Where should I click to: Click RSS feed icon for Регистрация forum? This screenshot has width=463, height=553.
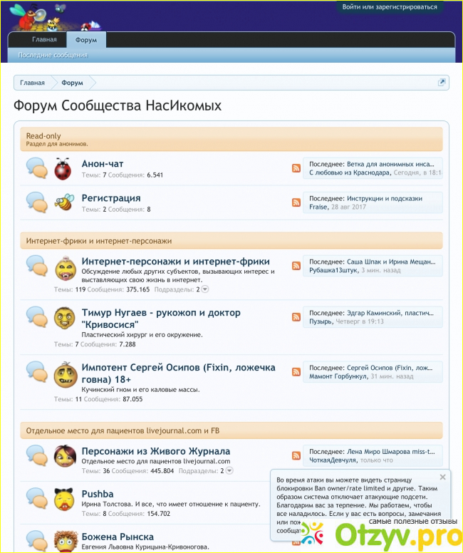coord(296,202)
